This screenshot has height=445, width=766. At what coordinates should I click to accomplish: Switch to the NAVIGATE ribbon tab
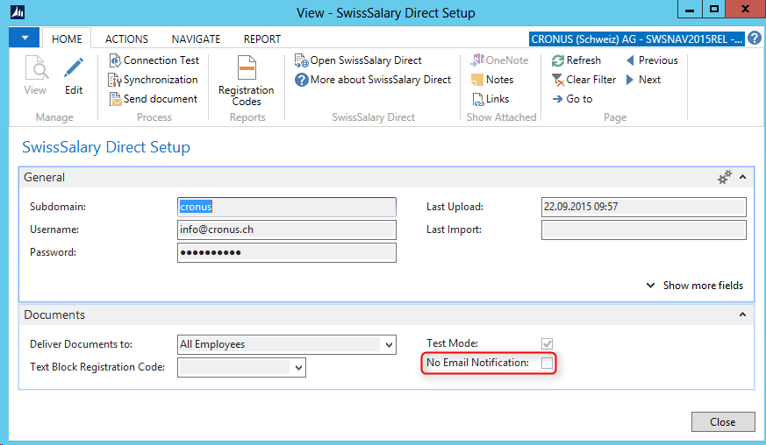pos(196,39)
